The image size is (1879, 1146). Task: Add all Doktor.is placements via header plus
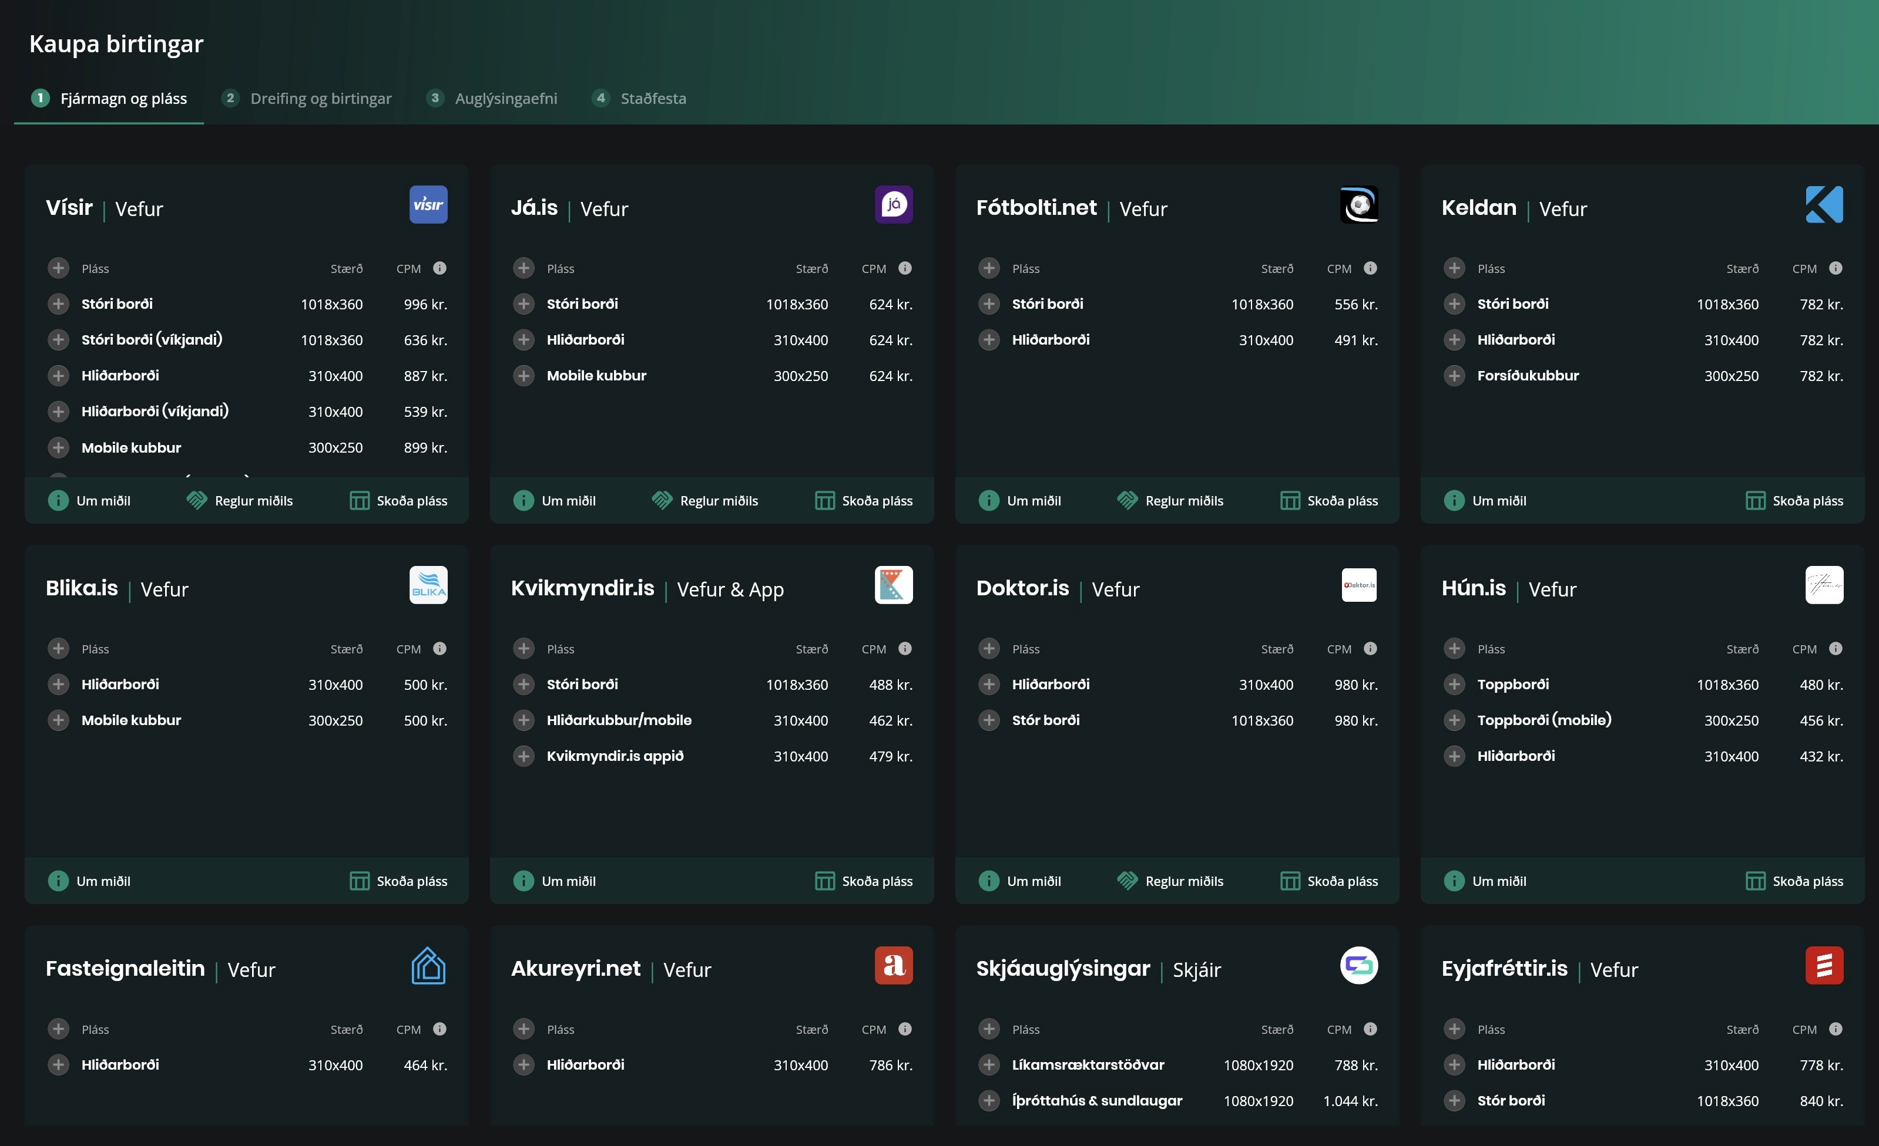click(988, 648)
